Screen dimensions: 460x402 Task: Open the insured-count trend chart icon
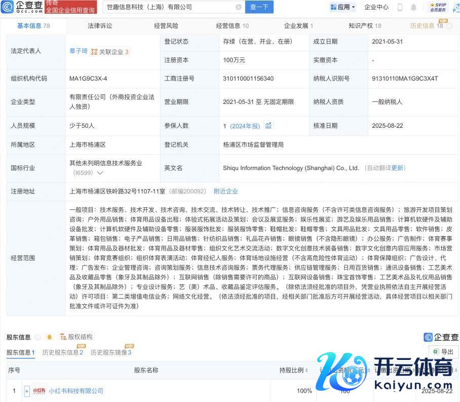[269, 126]
